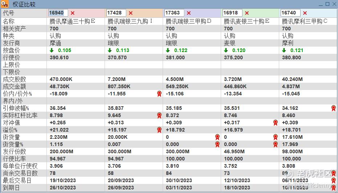The height and width of the screenshot is (193, 338).
Task: Click the 16940 code input field
Action: (x=58, y=13)
